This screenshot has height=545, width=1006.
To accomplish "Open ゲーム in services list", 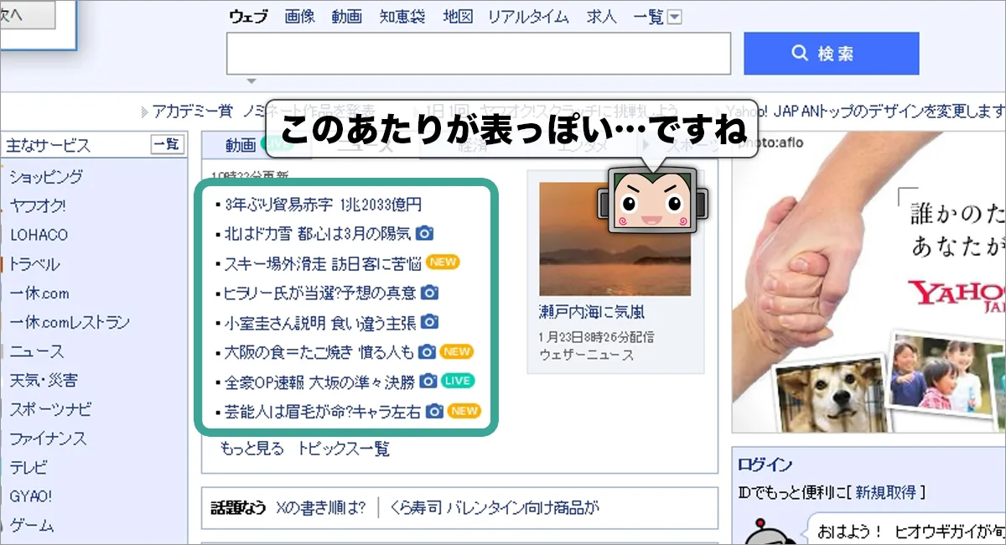I will click(x=32, y=526).
